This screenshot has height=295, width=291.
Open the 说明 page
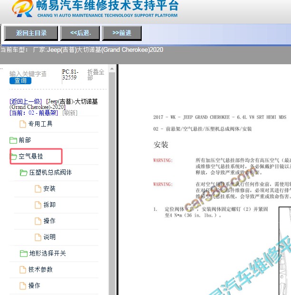(49, 237)
